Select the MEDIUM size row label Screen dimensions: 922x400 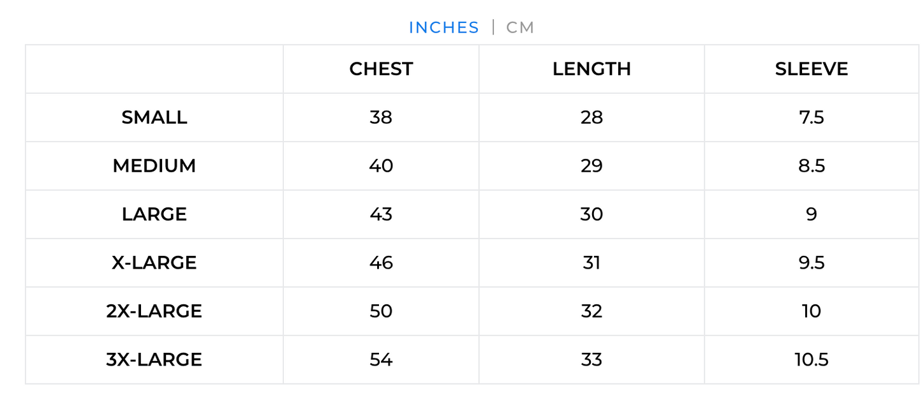(154, 166)
